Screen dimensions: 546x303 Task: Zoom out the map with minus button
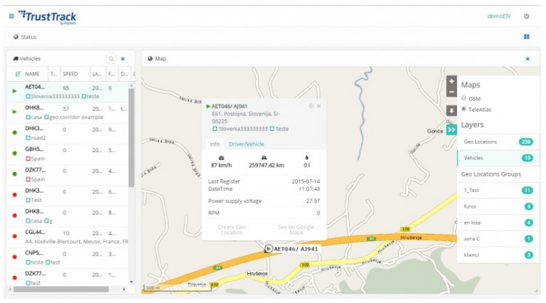coord(451,92)
